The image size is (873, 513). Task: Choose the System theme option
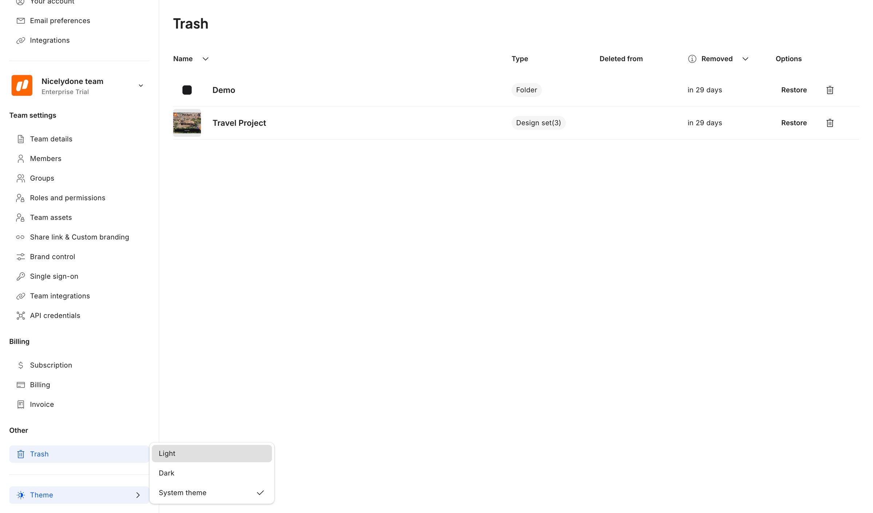click(212, 493)
